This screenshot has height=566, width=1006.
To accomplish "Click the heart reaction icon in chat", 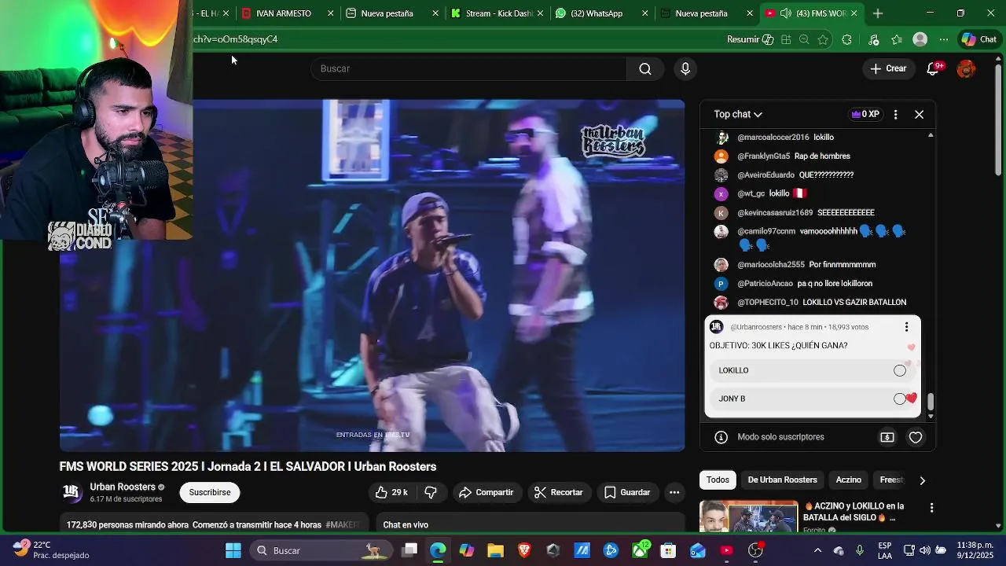I will coord(916,437).
